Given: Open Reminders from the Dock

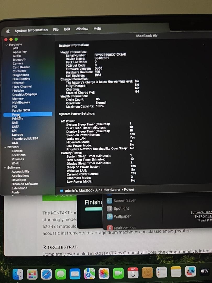Looking at the screenshot, I should pyautogui.click(x=162, y=272).
